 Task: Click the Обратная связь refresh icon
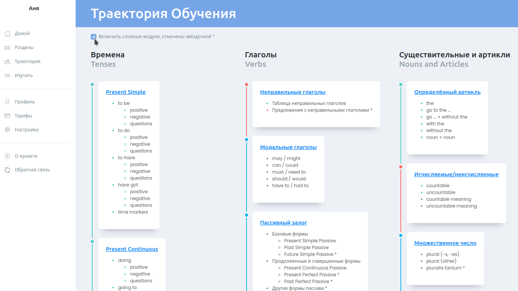(7, 170)
